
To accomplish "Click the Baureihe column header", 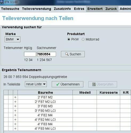I will tap(45, 93).
